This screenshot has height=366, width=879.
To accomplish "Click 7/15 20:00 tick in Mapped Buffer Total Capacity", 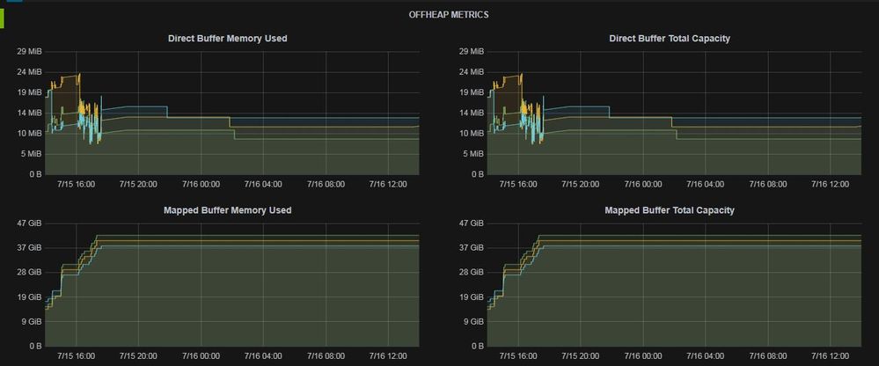I will (x=580, y=356).
